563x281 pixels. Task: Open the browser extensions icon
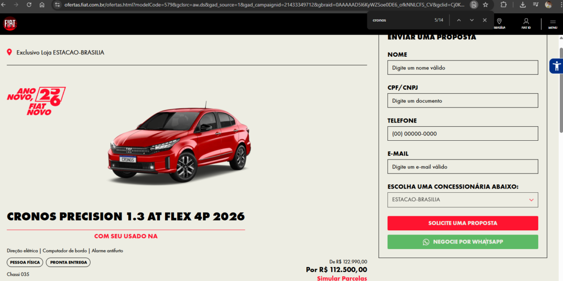click(503, 5)
